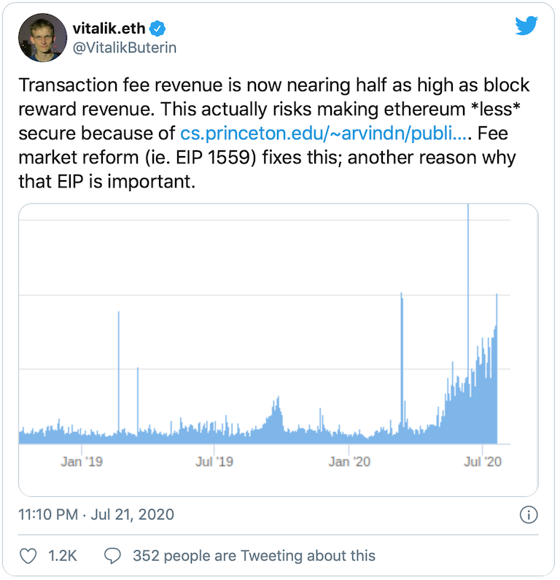This screenshot has width=560, height=580.
Task: Open Vitalik's profile avatar photo
Action: [x=42, y=38]
